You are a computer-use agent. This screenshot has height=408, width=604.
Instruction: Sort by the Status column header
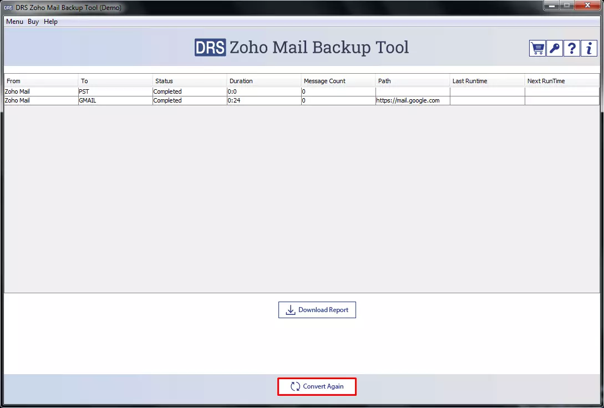point(190,81)
